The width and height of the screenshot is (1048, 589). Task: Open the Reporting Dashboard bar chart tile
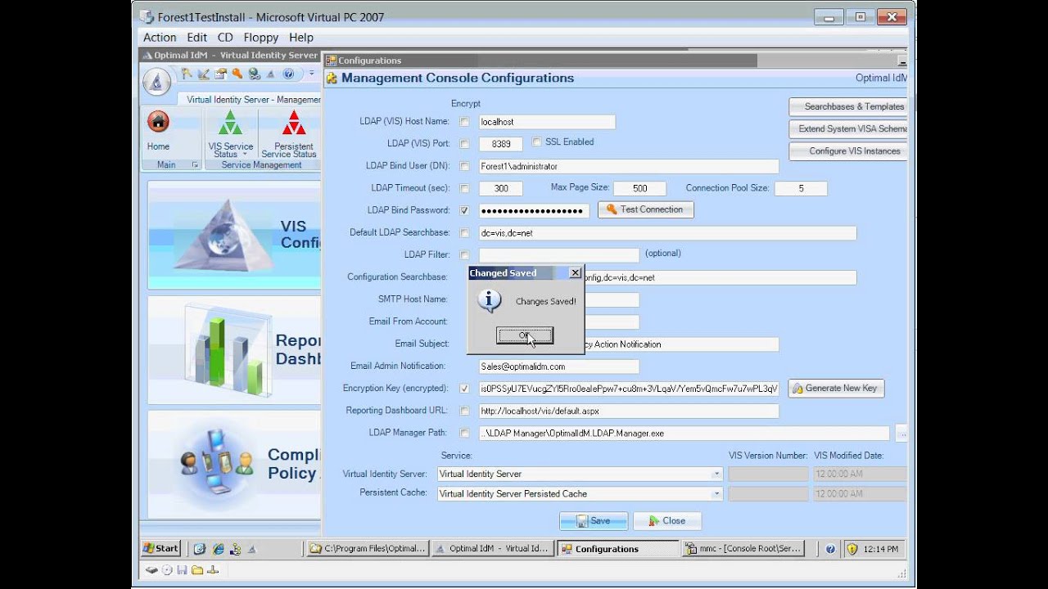pyautogui.click(x=234, y=349)
